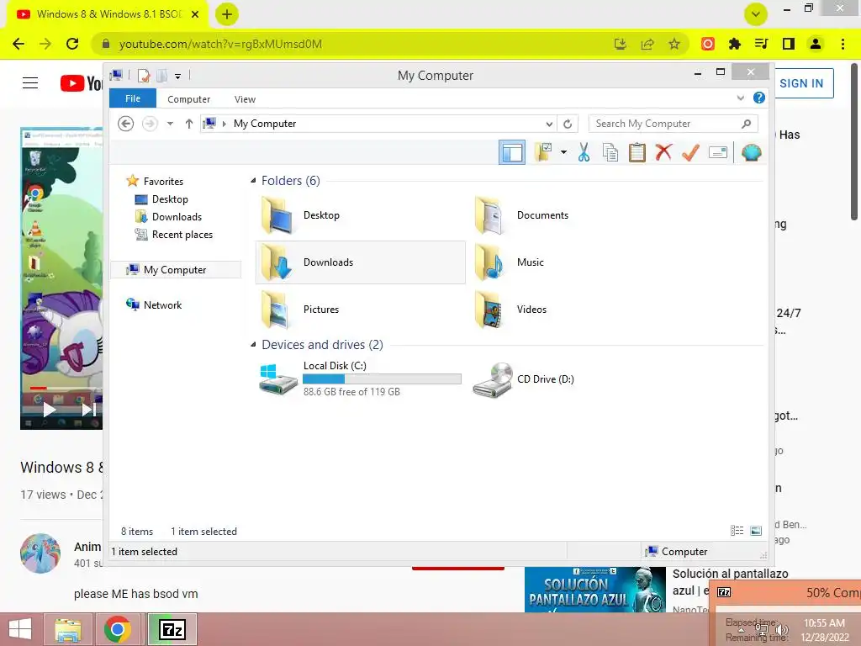Toggle the navigation pane layout button
Viewport: 861px width, 646px height.
(512, 152)
